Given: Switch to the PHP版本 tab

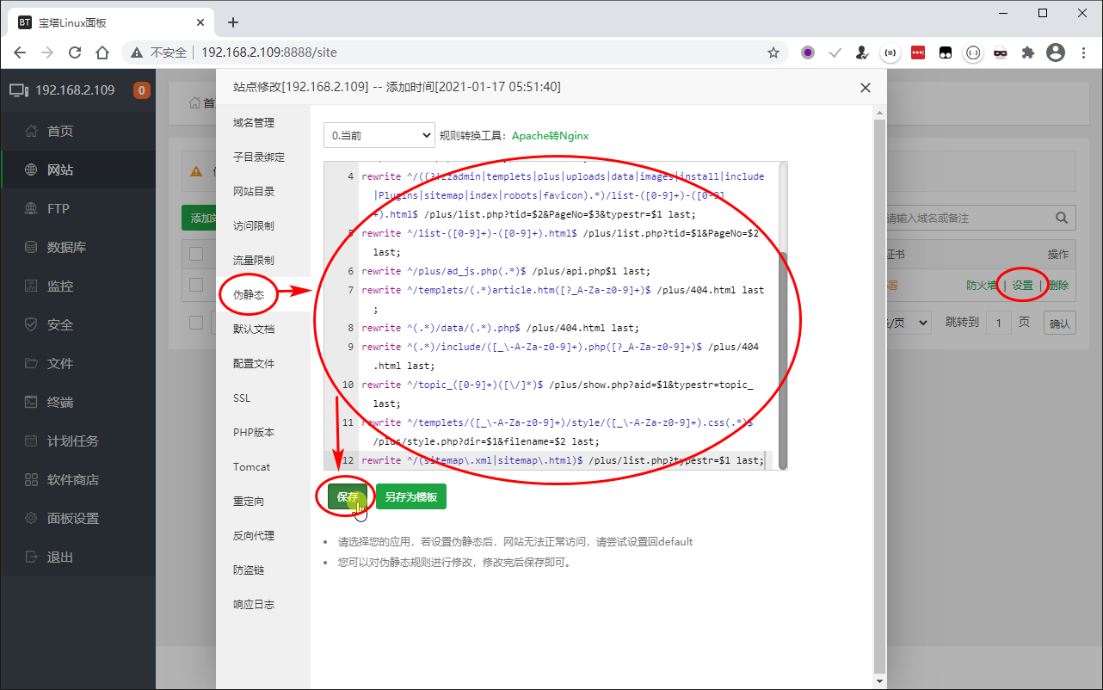Looking at the screenshot, I should (x=263, y=433).
